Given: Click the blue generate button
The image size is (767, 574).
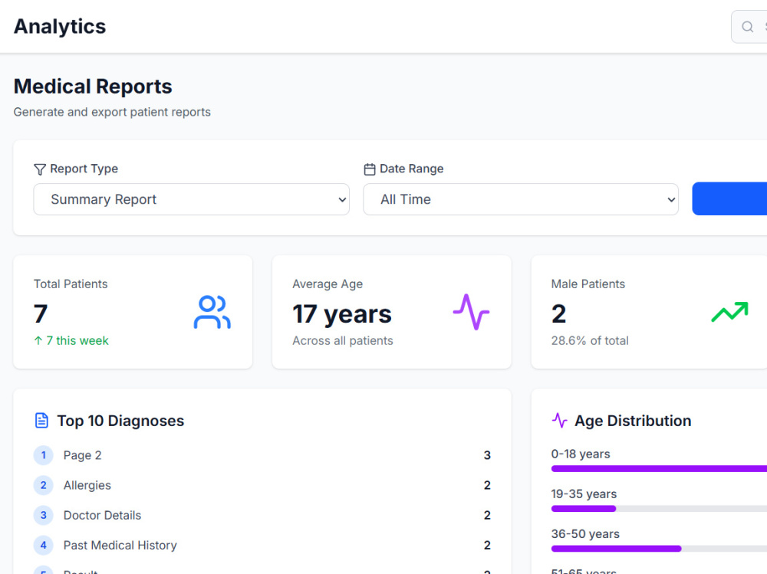Looking at the screenshot, I should click(729, 198).
